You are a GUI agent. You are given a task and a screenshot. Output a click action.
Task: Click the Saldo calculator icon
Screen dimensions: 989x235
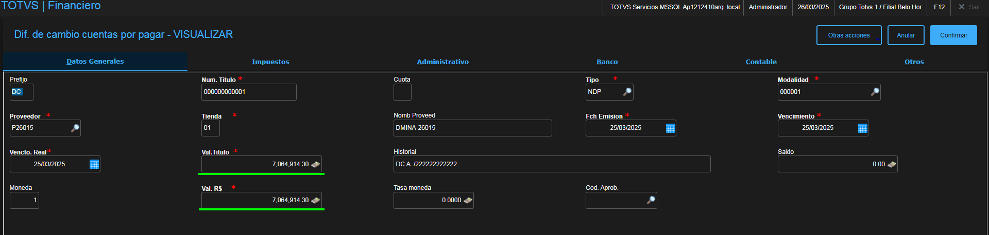[892, 164]
